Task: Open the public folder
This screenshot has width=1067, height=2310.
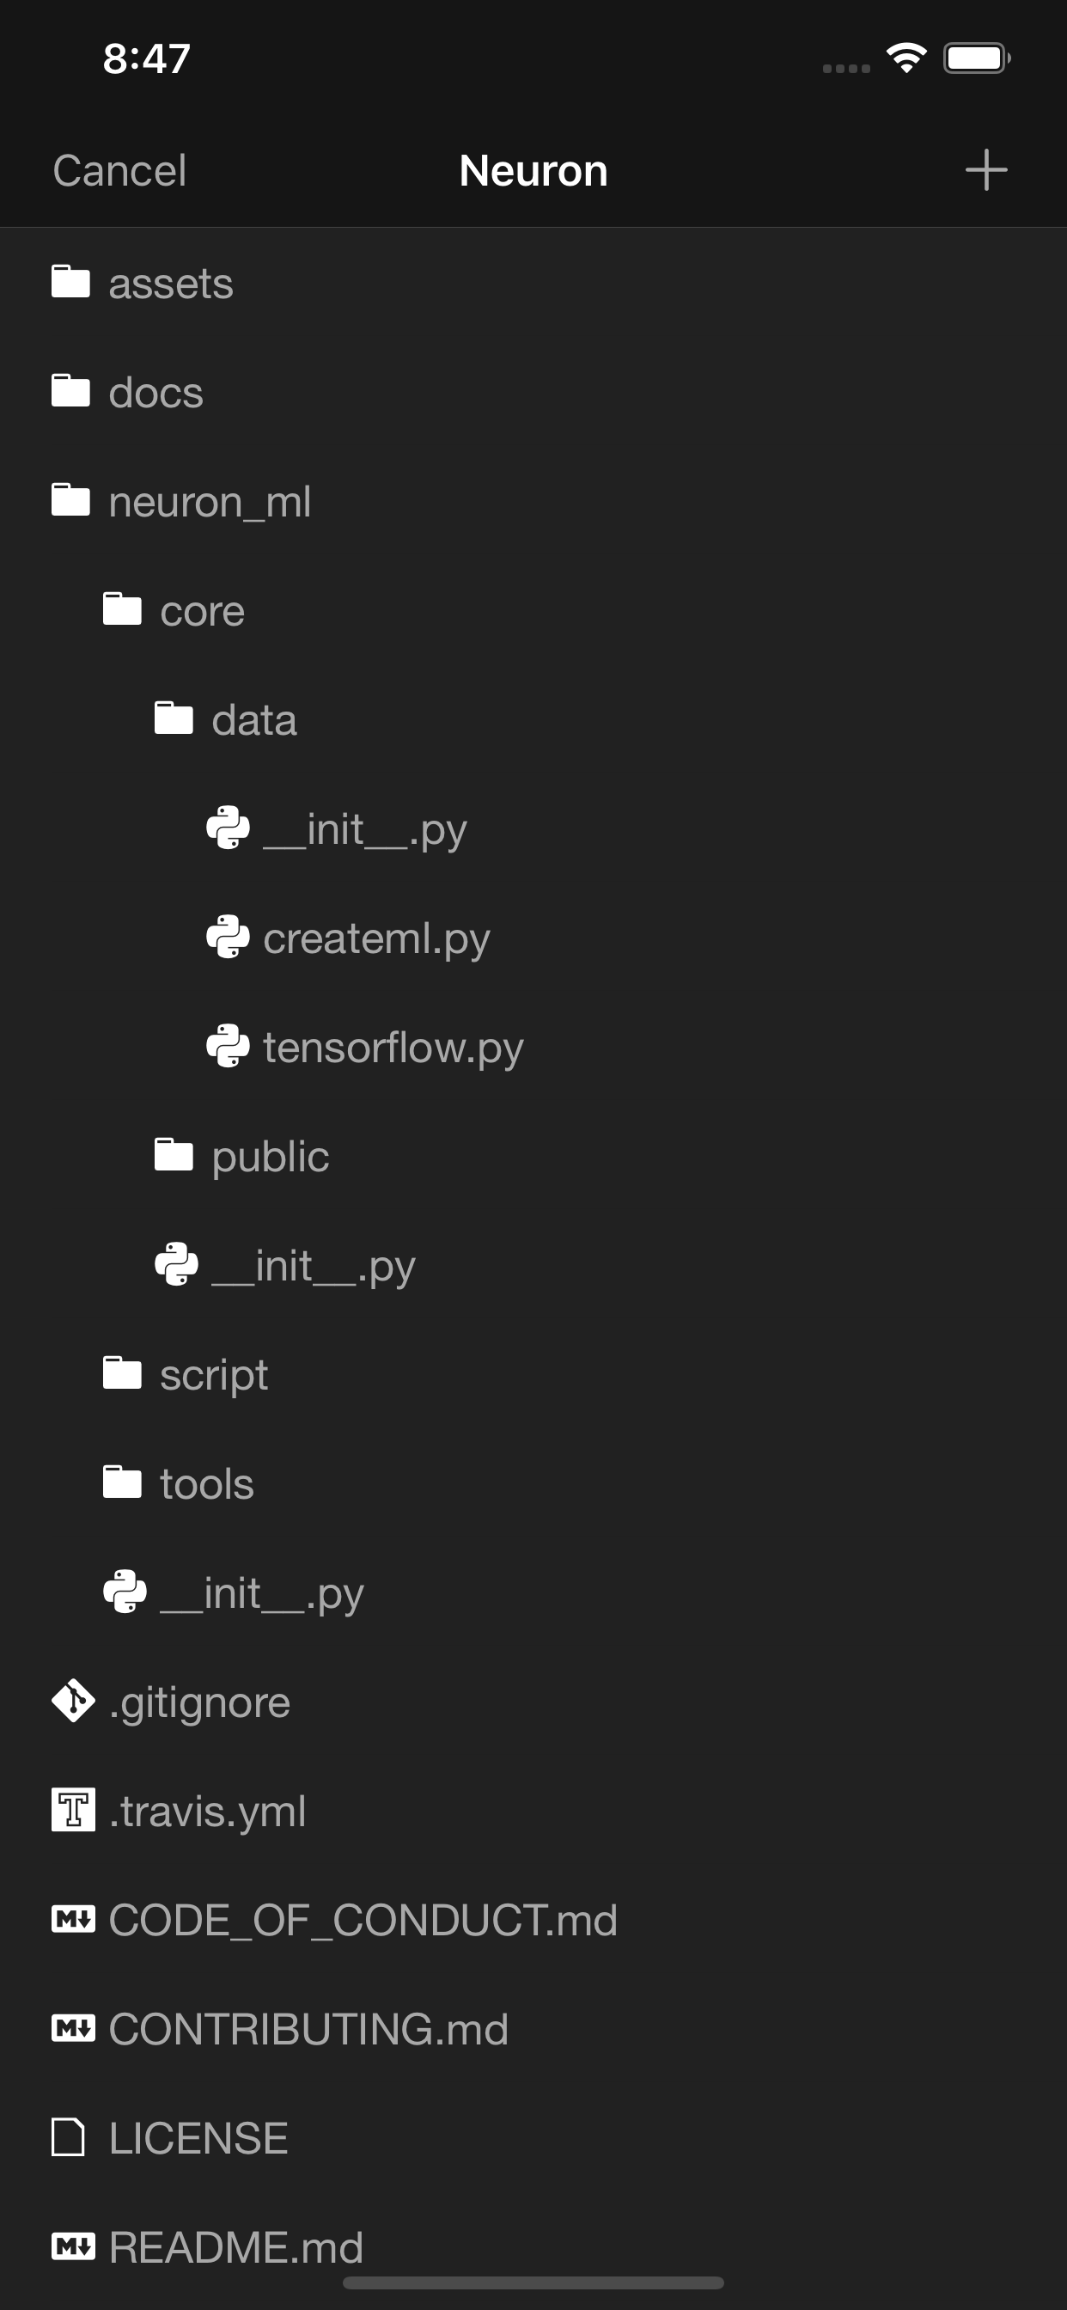Action: coord(269,1156)
